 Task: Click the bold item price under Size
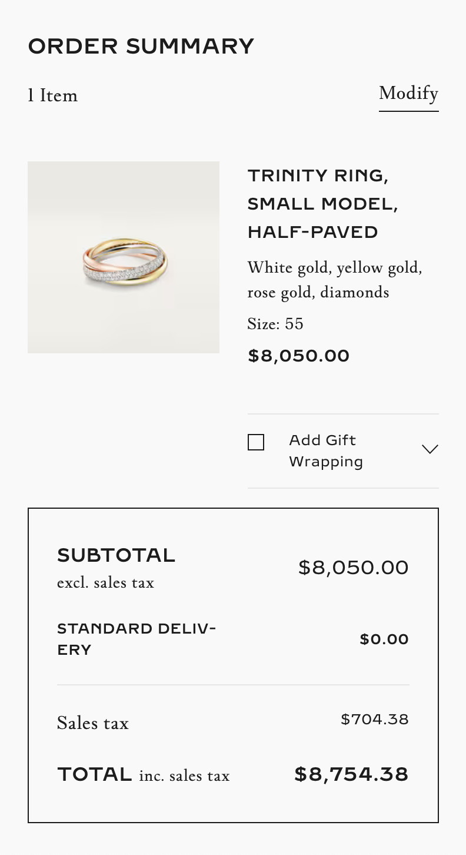coord(299,356)
